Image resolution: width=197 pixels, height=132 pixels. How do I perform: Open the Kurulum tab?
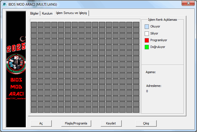click(47, 13)
